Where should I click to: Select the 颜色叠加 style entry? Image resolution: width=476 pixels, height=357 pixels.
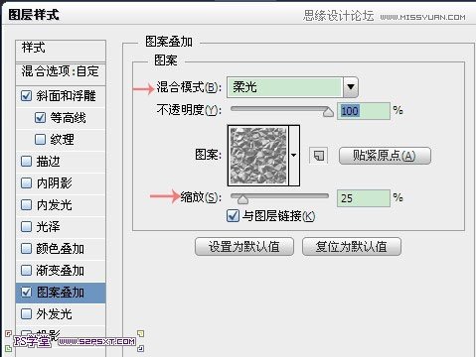(x=61, y=248)
